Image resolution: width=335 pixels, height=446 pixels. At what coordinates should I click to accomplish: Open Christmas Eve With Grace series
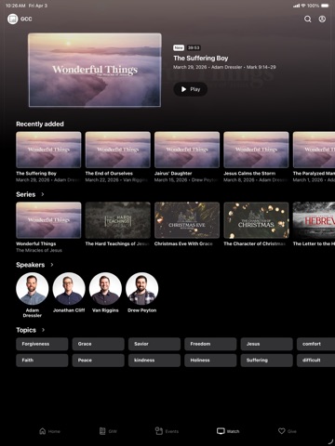pos(187,220)
